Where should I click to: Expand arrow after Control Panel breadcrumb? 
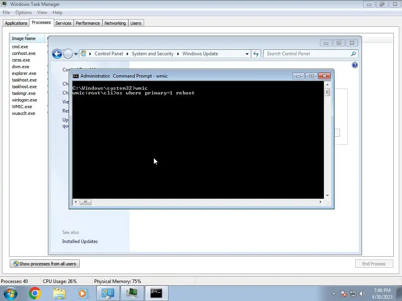[128, 54]
